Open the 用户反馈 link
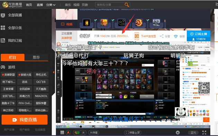Image resolution: width=218 pixels, height=136 pixels. pyautogui.click(x=9, y=130)
